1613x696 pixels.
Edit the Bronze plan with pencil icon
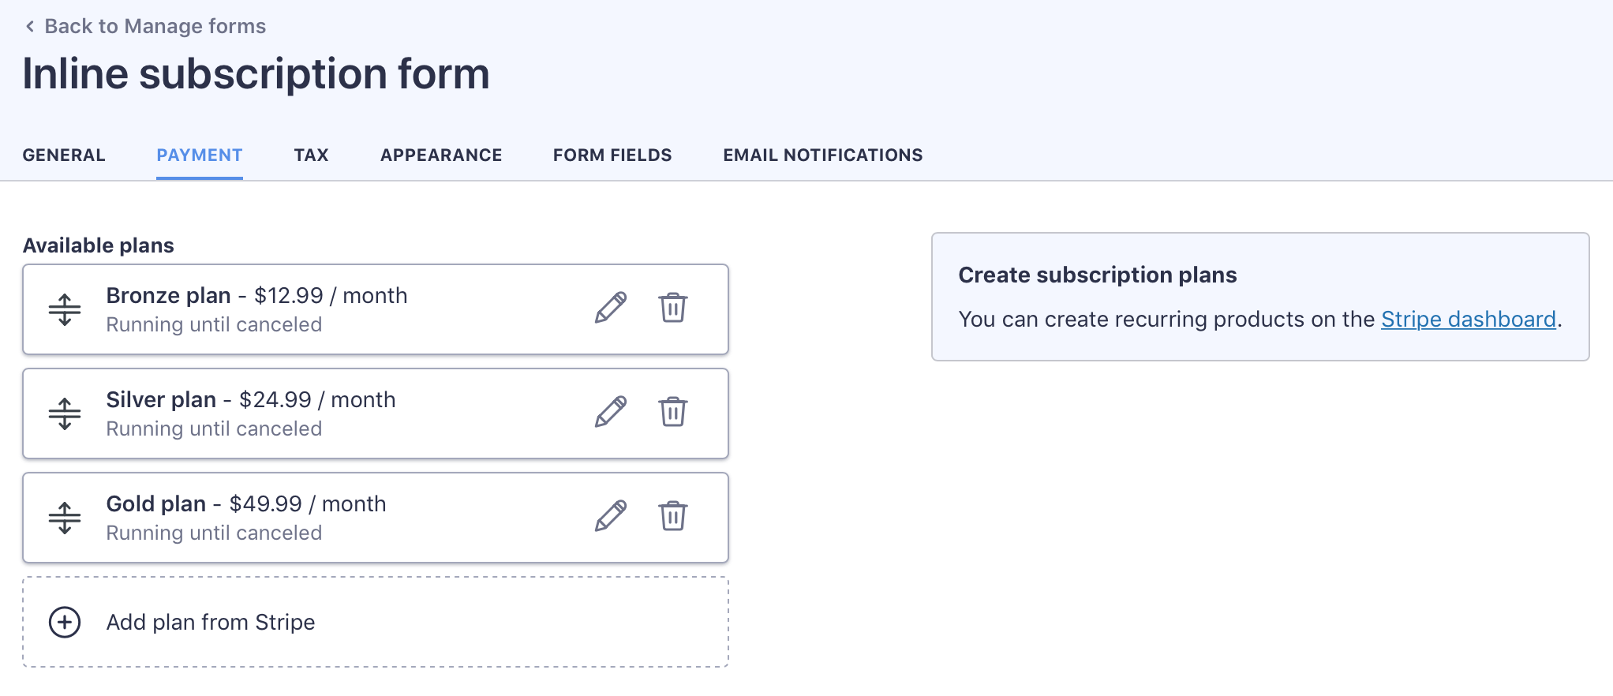[x=611, y=308]
